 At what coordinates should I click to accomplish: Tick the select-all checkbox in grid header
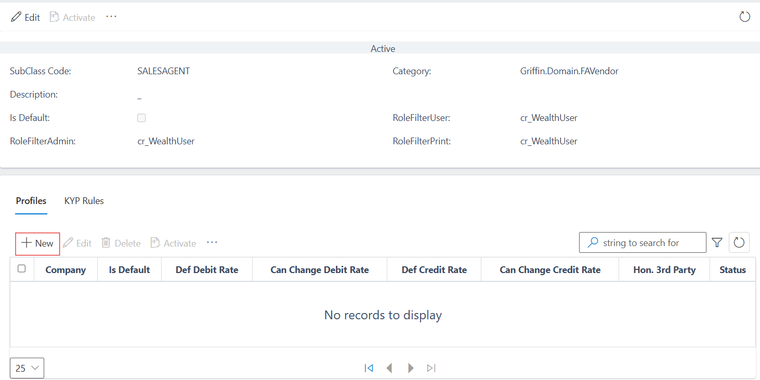(22, 268)
